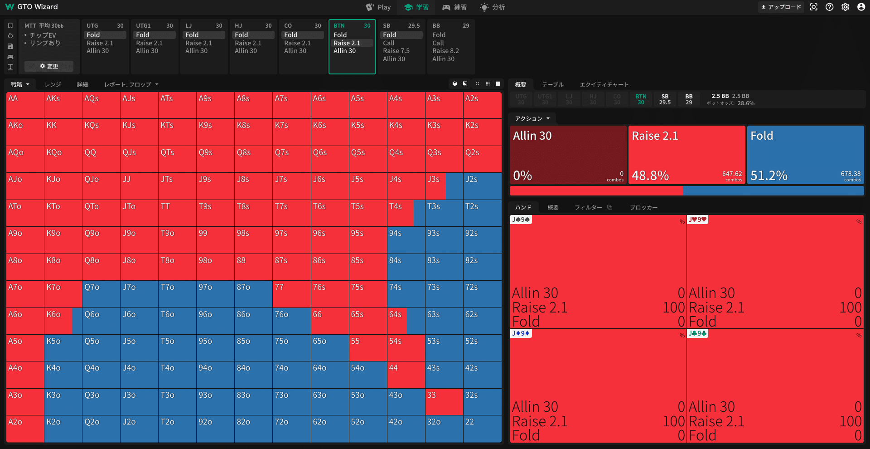The width and height of the screenshot is (870, 449).
Task: Select the 72o cell in the matrix
Action: click(x=291, y=429)
